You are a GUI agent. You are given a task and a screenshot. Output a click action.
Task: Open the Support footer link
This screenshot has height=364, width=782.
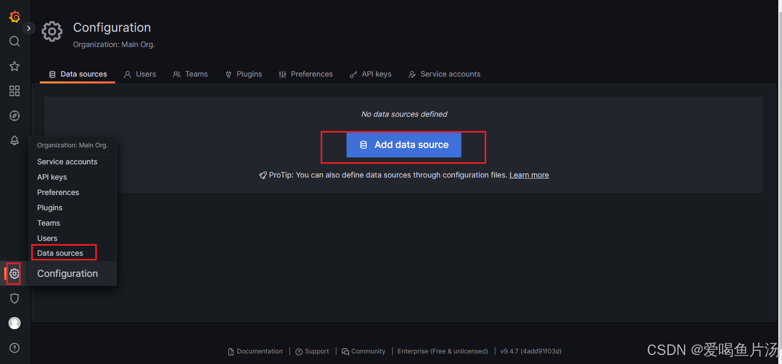pyautogui.click(x=312, y=351)
